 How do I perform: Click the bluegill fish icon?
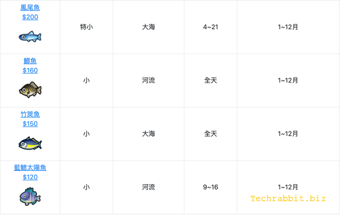click(x=30, y=196)
